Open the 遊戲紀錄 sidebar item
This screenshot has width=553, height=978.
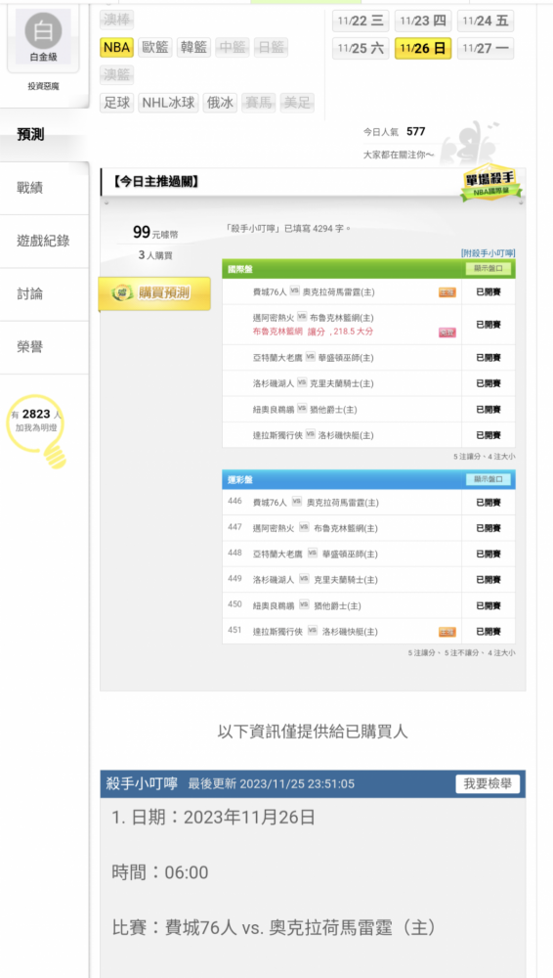pos(43,241)
